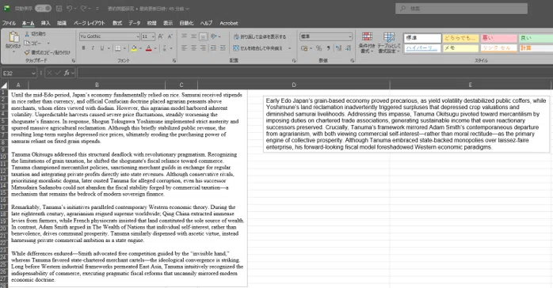
Task: Click the Insert Function fx icon
Action: pyautogui.click(x=67, y=74)
